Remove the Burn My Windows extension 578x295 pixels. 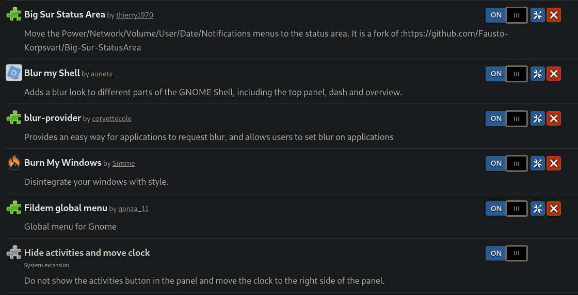point(554,163)
